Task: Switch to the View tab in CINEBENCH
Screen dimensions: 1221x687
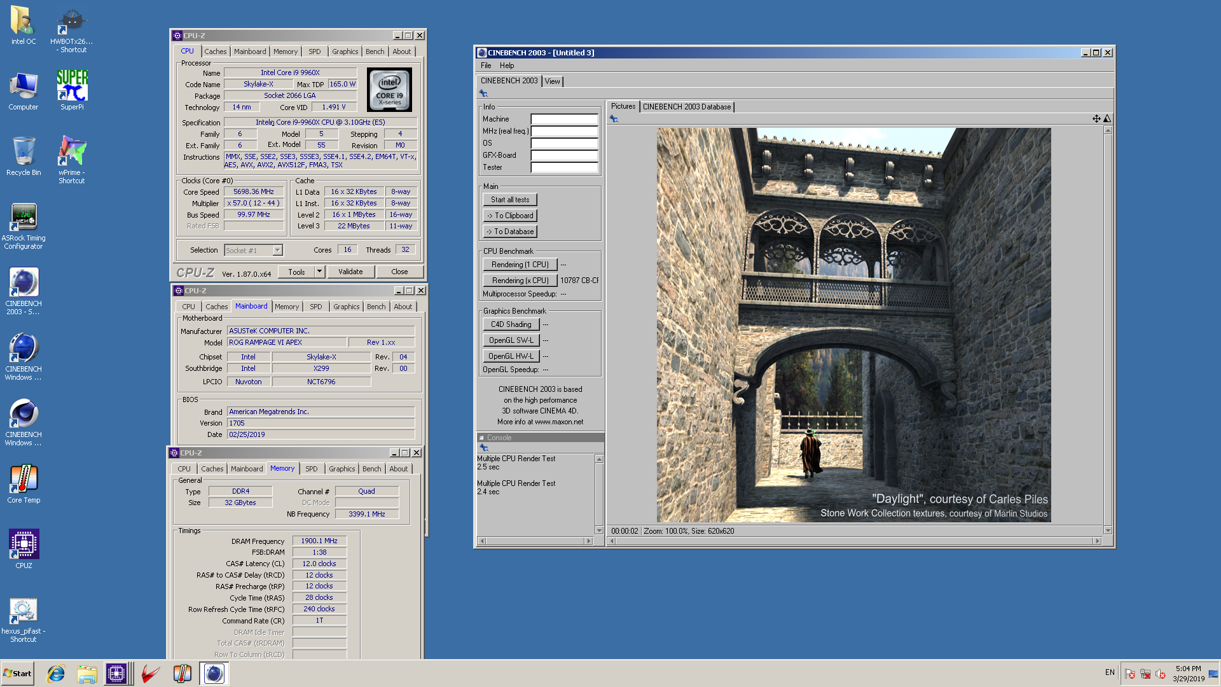Action: [x=552, y=81]
